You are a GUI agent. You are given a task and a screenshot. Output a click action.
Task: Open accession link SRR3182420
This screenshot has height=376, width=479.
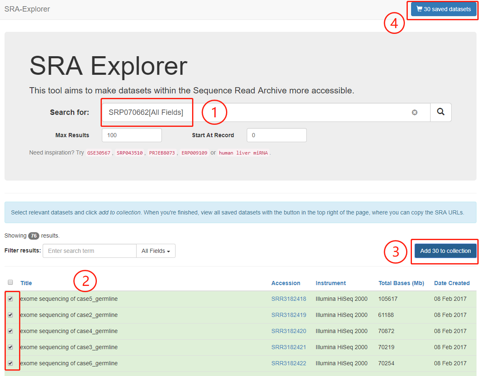(x=289, y=331)
